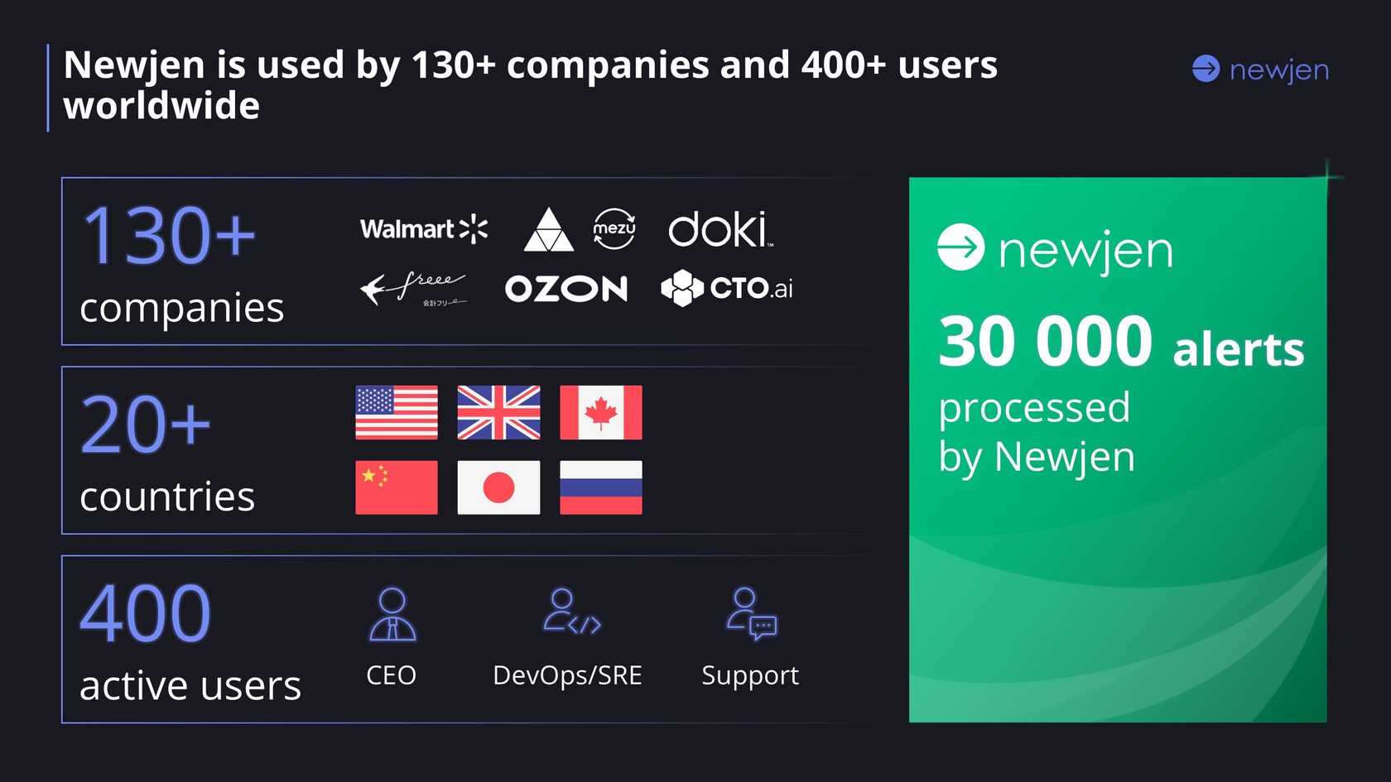This screenshot has width=1391, height=782.
Task: Click the 30 000 alerts text
Action: [1121, 343]
